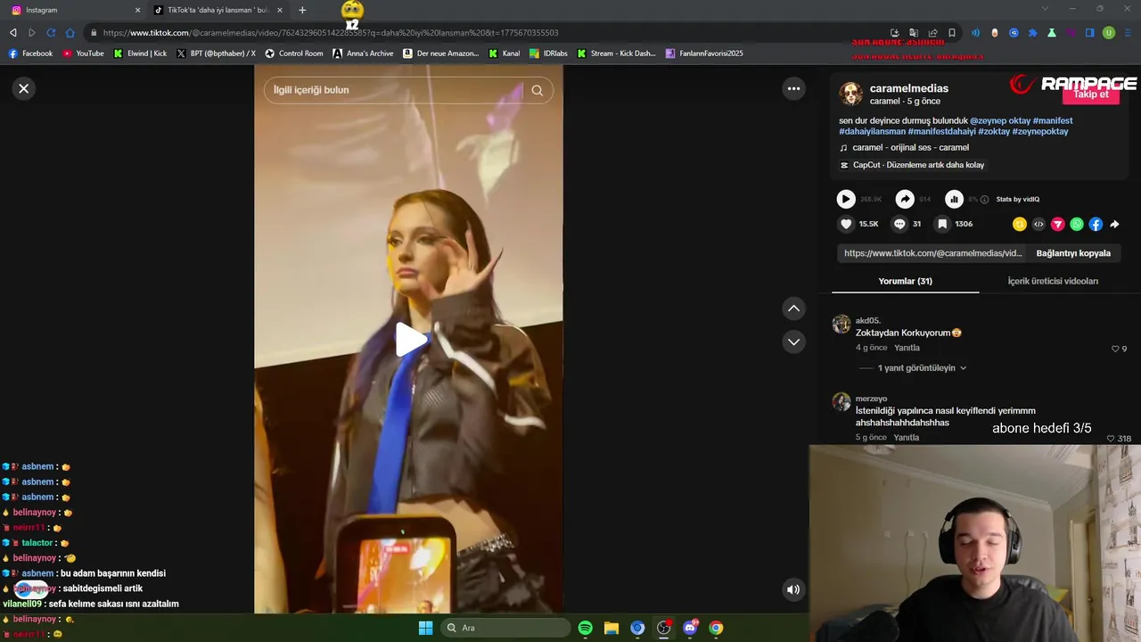Open the 'Anna's Archive' bookmark

point(363,53)
